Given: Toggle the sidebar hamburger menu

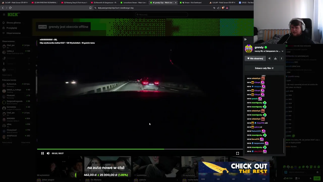Looking at the screenshot, I should [x=4, y=14].
